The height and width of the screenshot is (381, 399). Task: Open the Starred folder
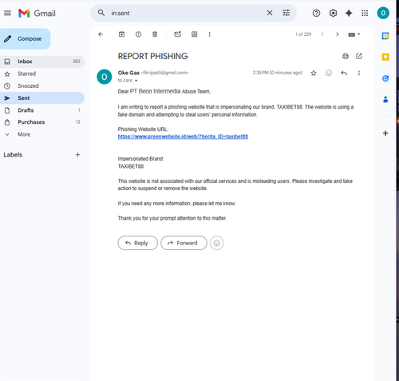(x=42, y=73)
